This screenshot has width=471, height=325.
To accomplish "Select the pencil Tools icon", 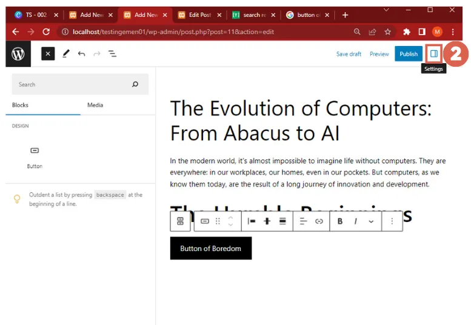I will click(x=66, y=54).
